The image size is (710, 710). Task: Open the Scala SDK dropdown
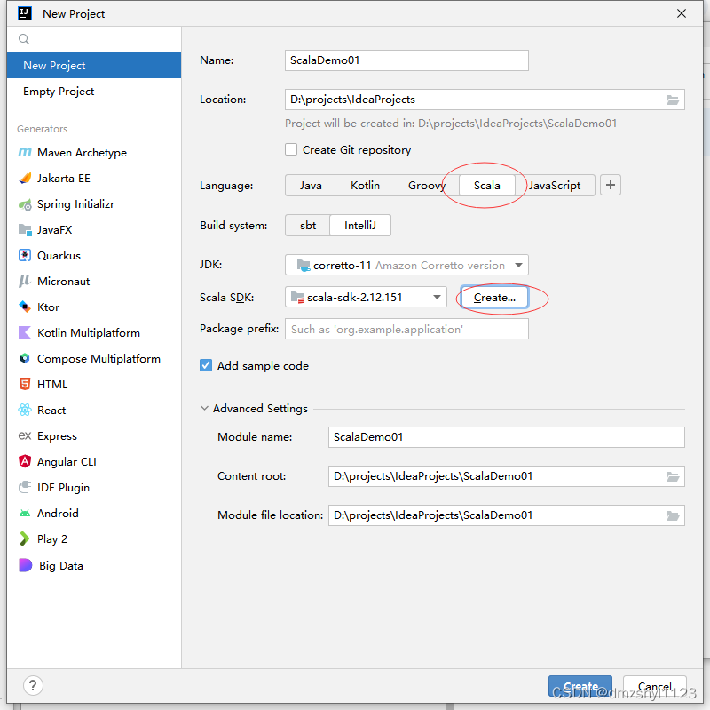366,298
